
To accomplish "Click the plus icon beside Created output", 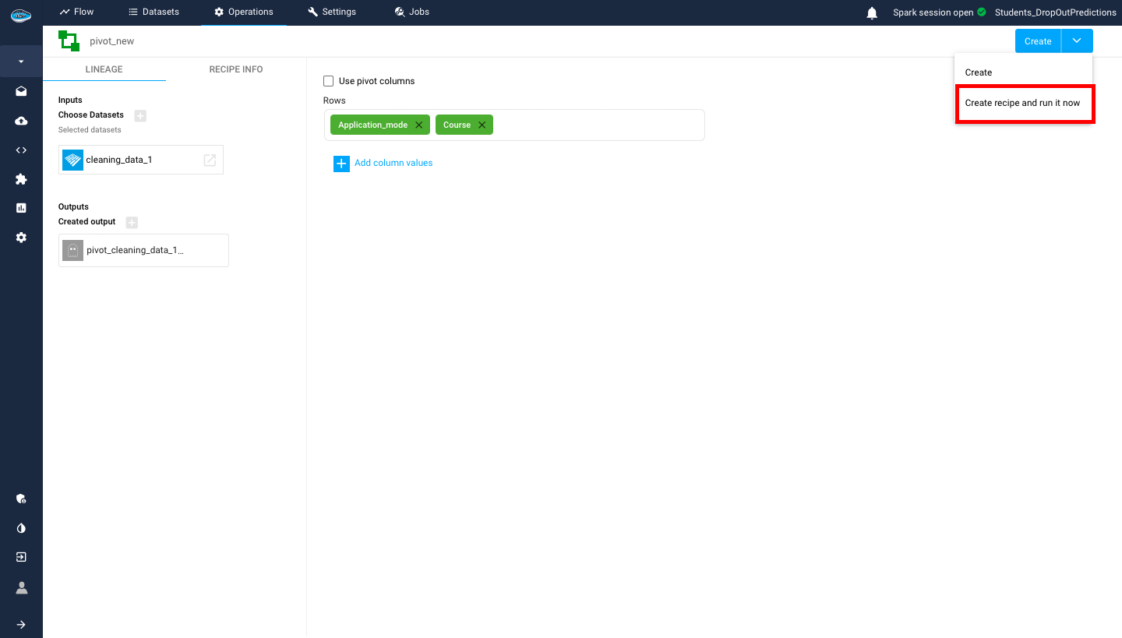I will point(132,222).
